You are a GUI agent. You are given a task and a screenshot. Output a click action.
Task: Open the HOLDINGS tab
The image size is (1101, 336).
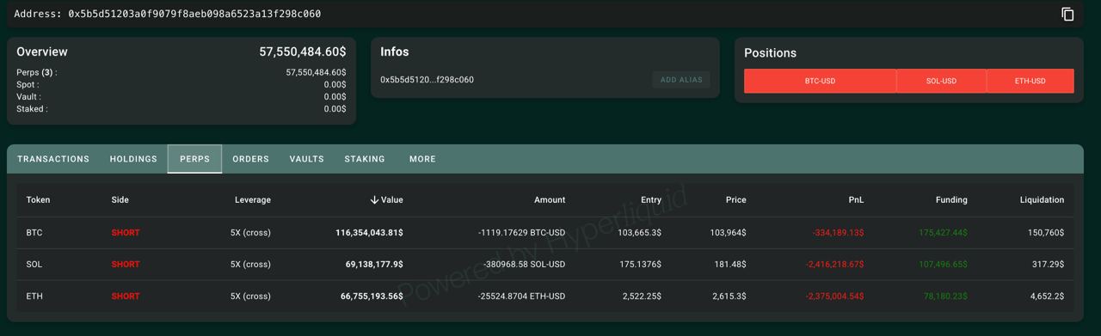click(133, 159)
